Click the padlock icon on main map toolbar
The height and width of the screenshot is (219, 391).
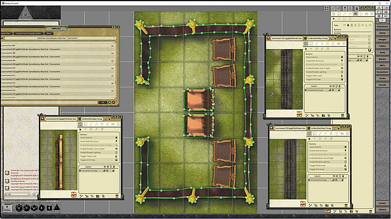pyautogui.click(x=357, y=8)
